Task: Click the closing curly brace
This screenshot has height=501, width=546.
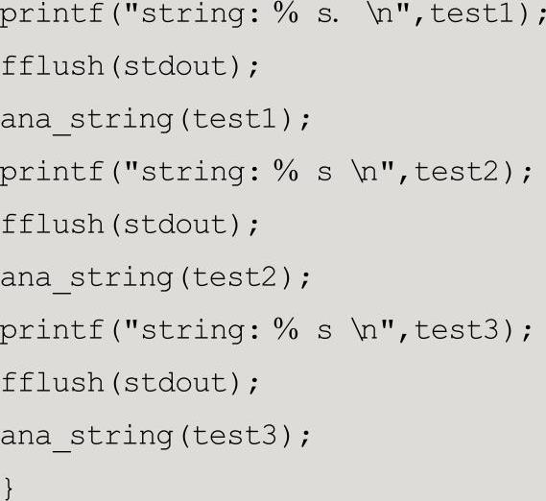Action: [9, 489]
